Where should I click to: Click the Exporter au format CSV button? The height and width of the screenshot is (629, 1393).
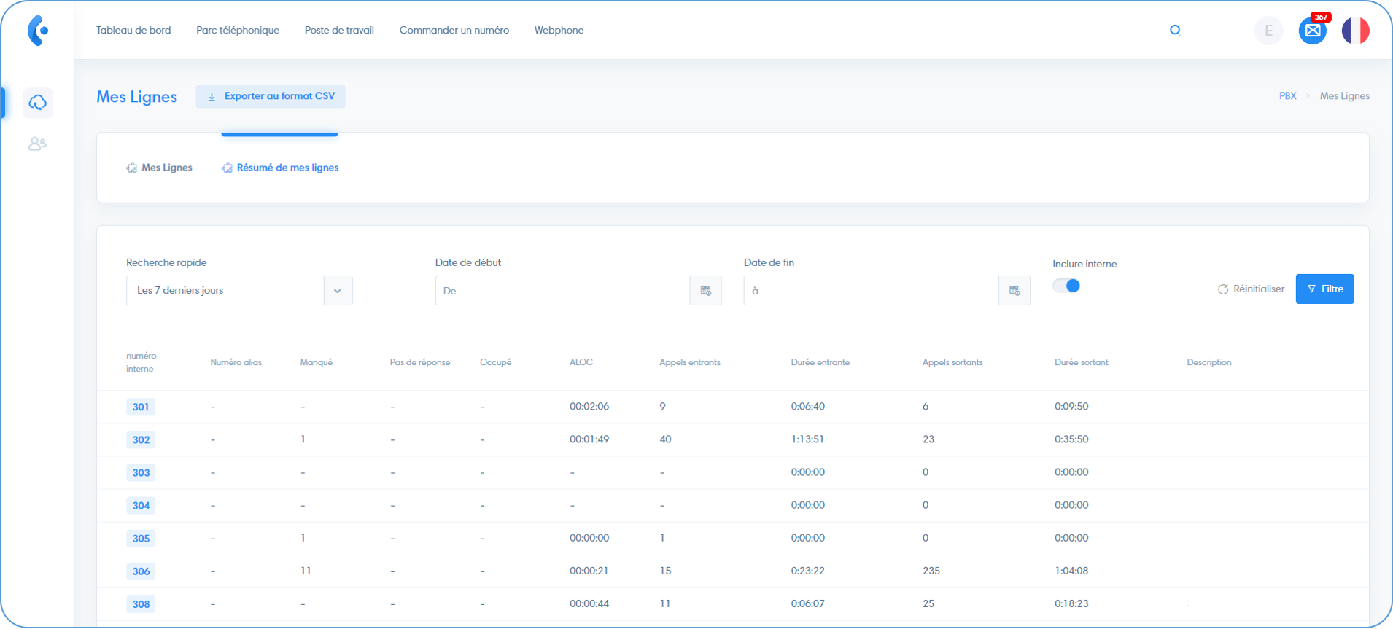271,96
